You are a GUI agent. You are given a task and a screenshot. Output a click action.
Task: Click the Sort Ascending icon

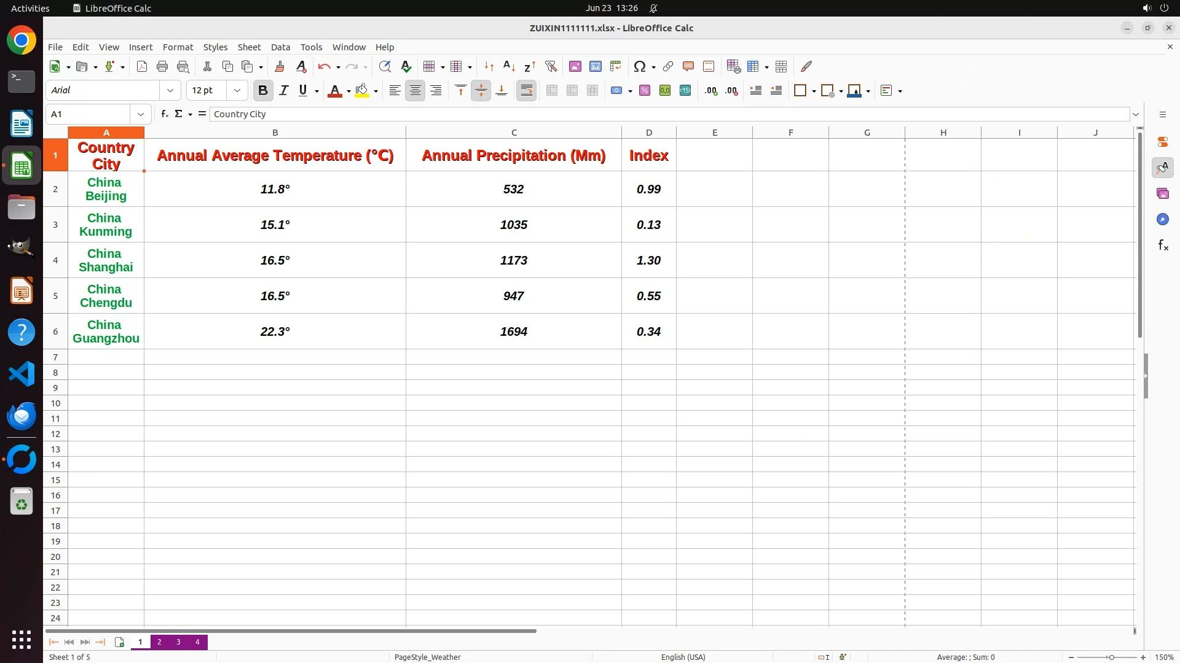coord(509,66)
